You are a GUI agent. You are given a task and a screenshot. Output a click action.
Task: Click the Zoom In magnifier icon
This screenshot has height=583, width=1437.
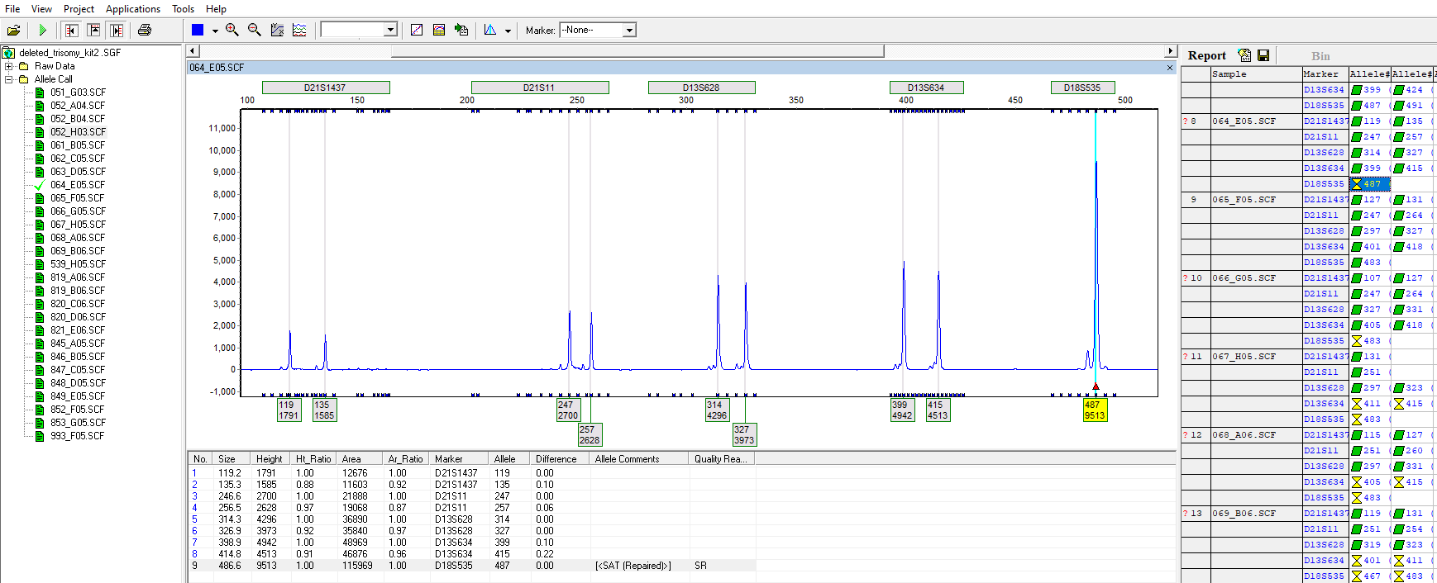tap(232, 31)
